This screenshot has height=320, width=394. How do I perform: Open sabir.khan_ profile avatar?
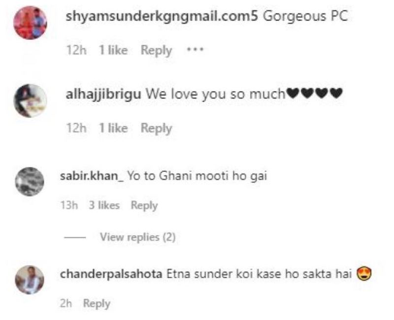[30, 182]
